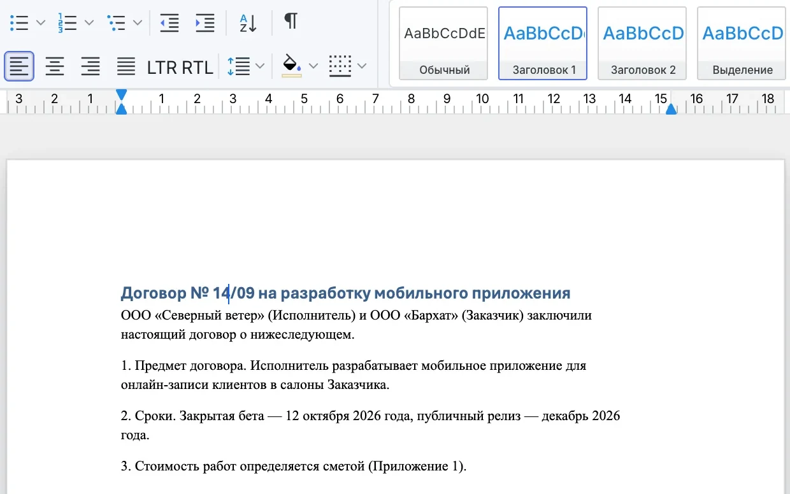This screenshot has height=494, width=790.
Task: Toggle formatting marks pilcrow
Action: click(x=291, y=21)
